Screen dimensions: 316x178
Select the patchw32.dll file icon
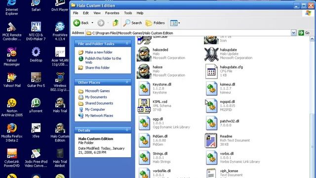point(211,123)
